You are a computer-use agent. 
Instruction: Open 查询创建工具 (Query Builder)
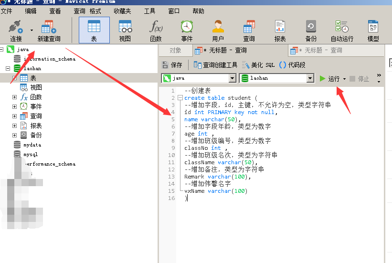(x=215, y=65)
